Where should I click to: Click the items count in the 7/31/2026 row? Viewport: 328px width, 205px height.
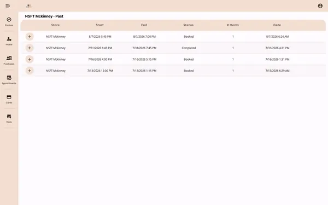pyautogui.click(x=233, y=48)
